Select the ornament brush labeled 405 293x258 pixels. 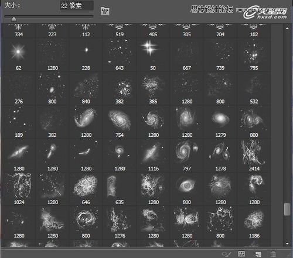(x=153, y=31)
